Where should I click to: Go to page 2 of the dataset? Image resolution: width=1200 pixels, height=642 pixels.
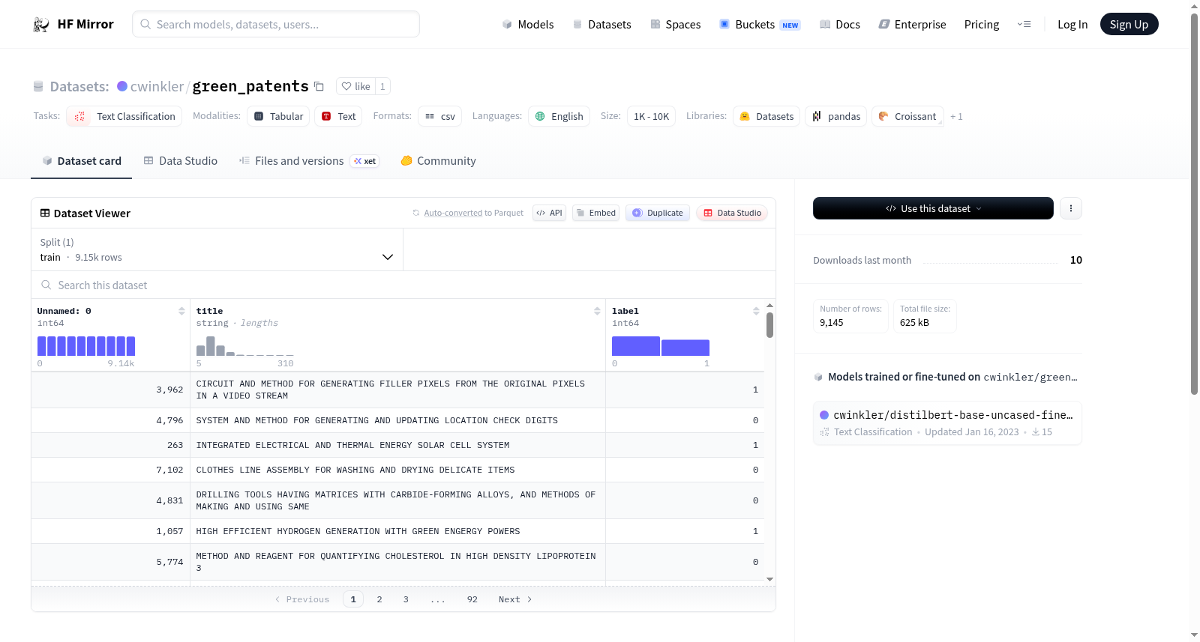pos(379,599)
